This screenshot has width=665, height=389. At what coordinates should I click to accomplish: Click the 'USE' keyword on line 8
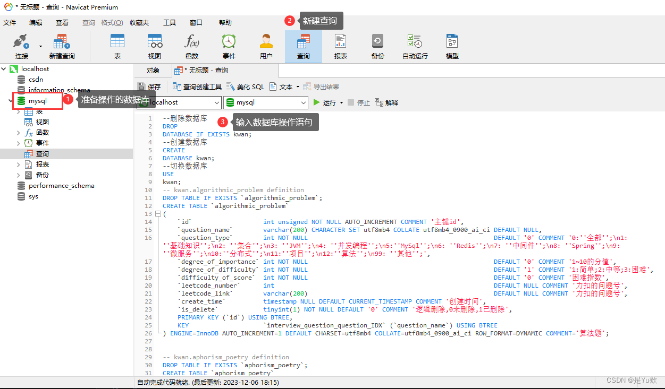(168, 174)
